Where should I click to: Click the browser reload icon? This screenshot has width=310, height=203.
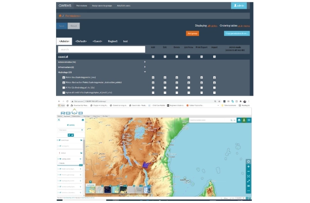coord(67,101)
